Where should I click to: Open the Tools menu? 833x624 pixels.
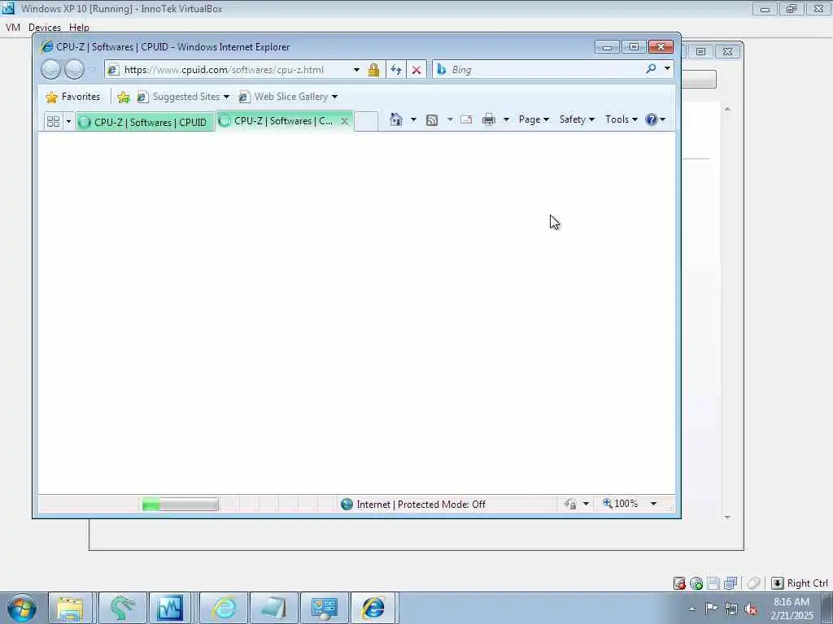click(x=621, y=119)
